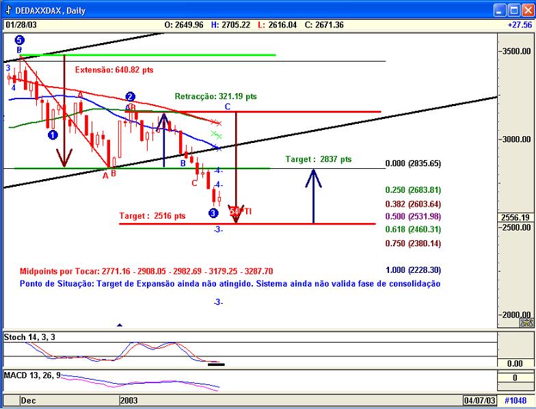Maximize the DEDAXXDAX Daily chart window
This screenshot has height=409, width=536.
click(514, 10)
